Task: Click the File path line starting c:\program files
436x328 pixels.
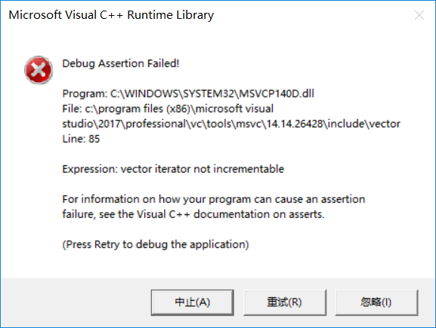Action: [168, 109]
